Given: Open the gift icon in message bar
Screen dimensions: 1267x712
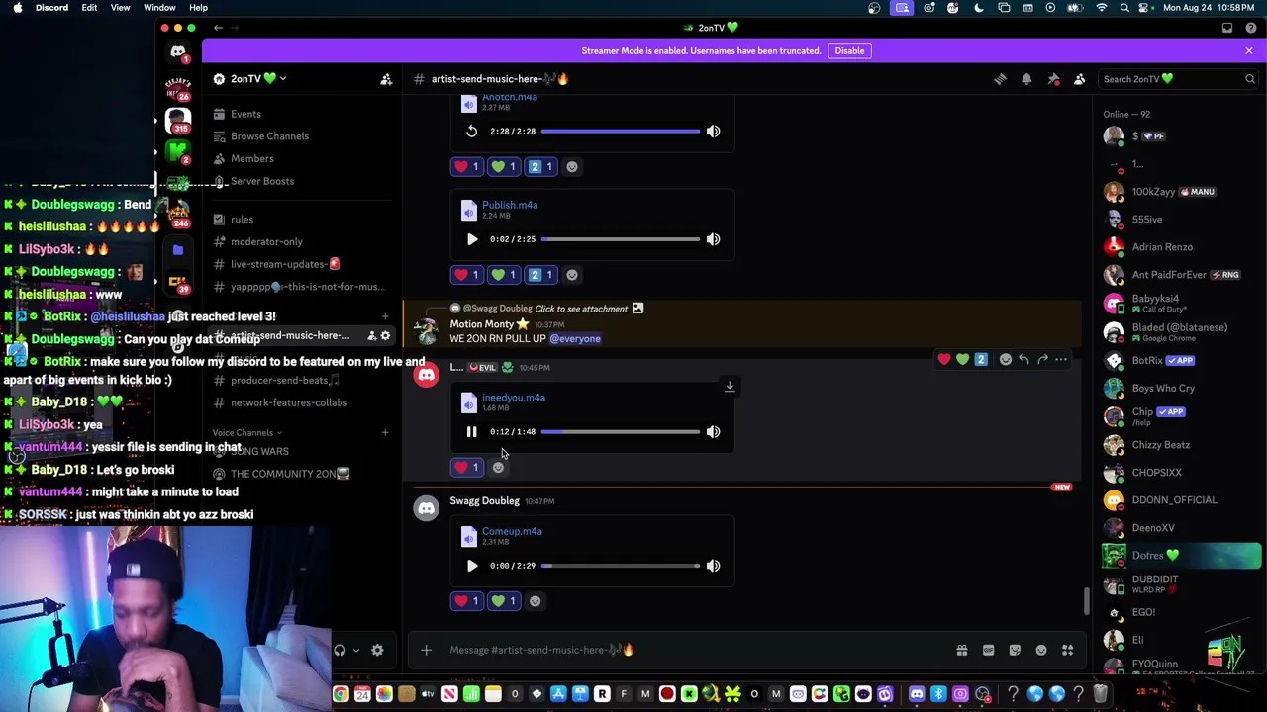Looking at the screenshot, I should point(961,651).
